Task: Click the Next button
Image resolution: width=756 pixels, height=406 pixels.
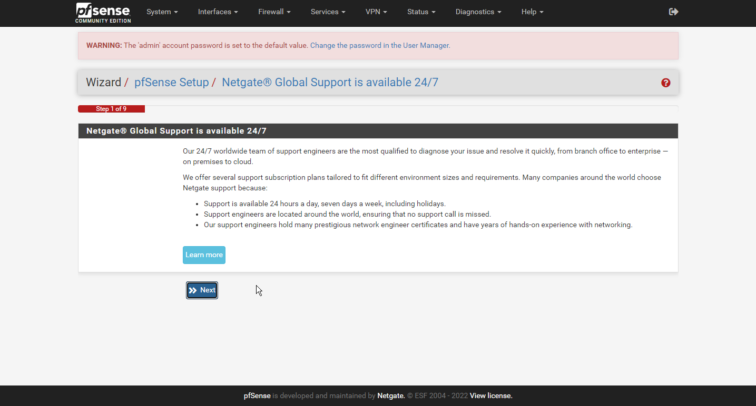Action: point(202,290)
